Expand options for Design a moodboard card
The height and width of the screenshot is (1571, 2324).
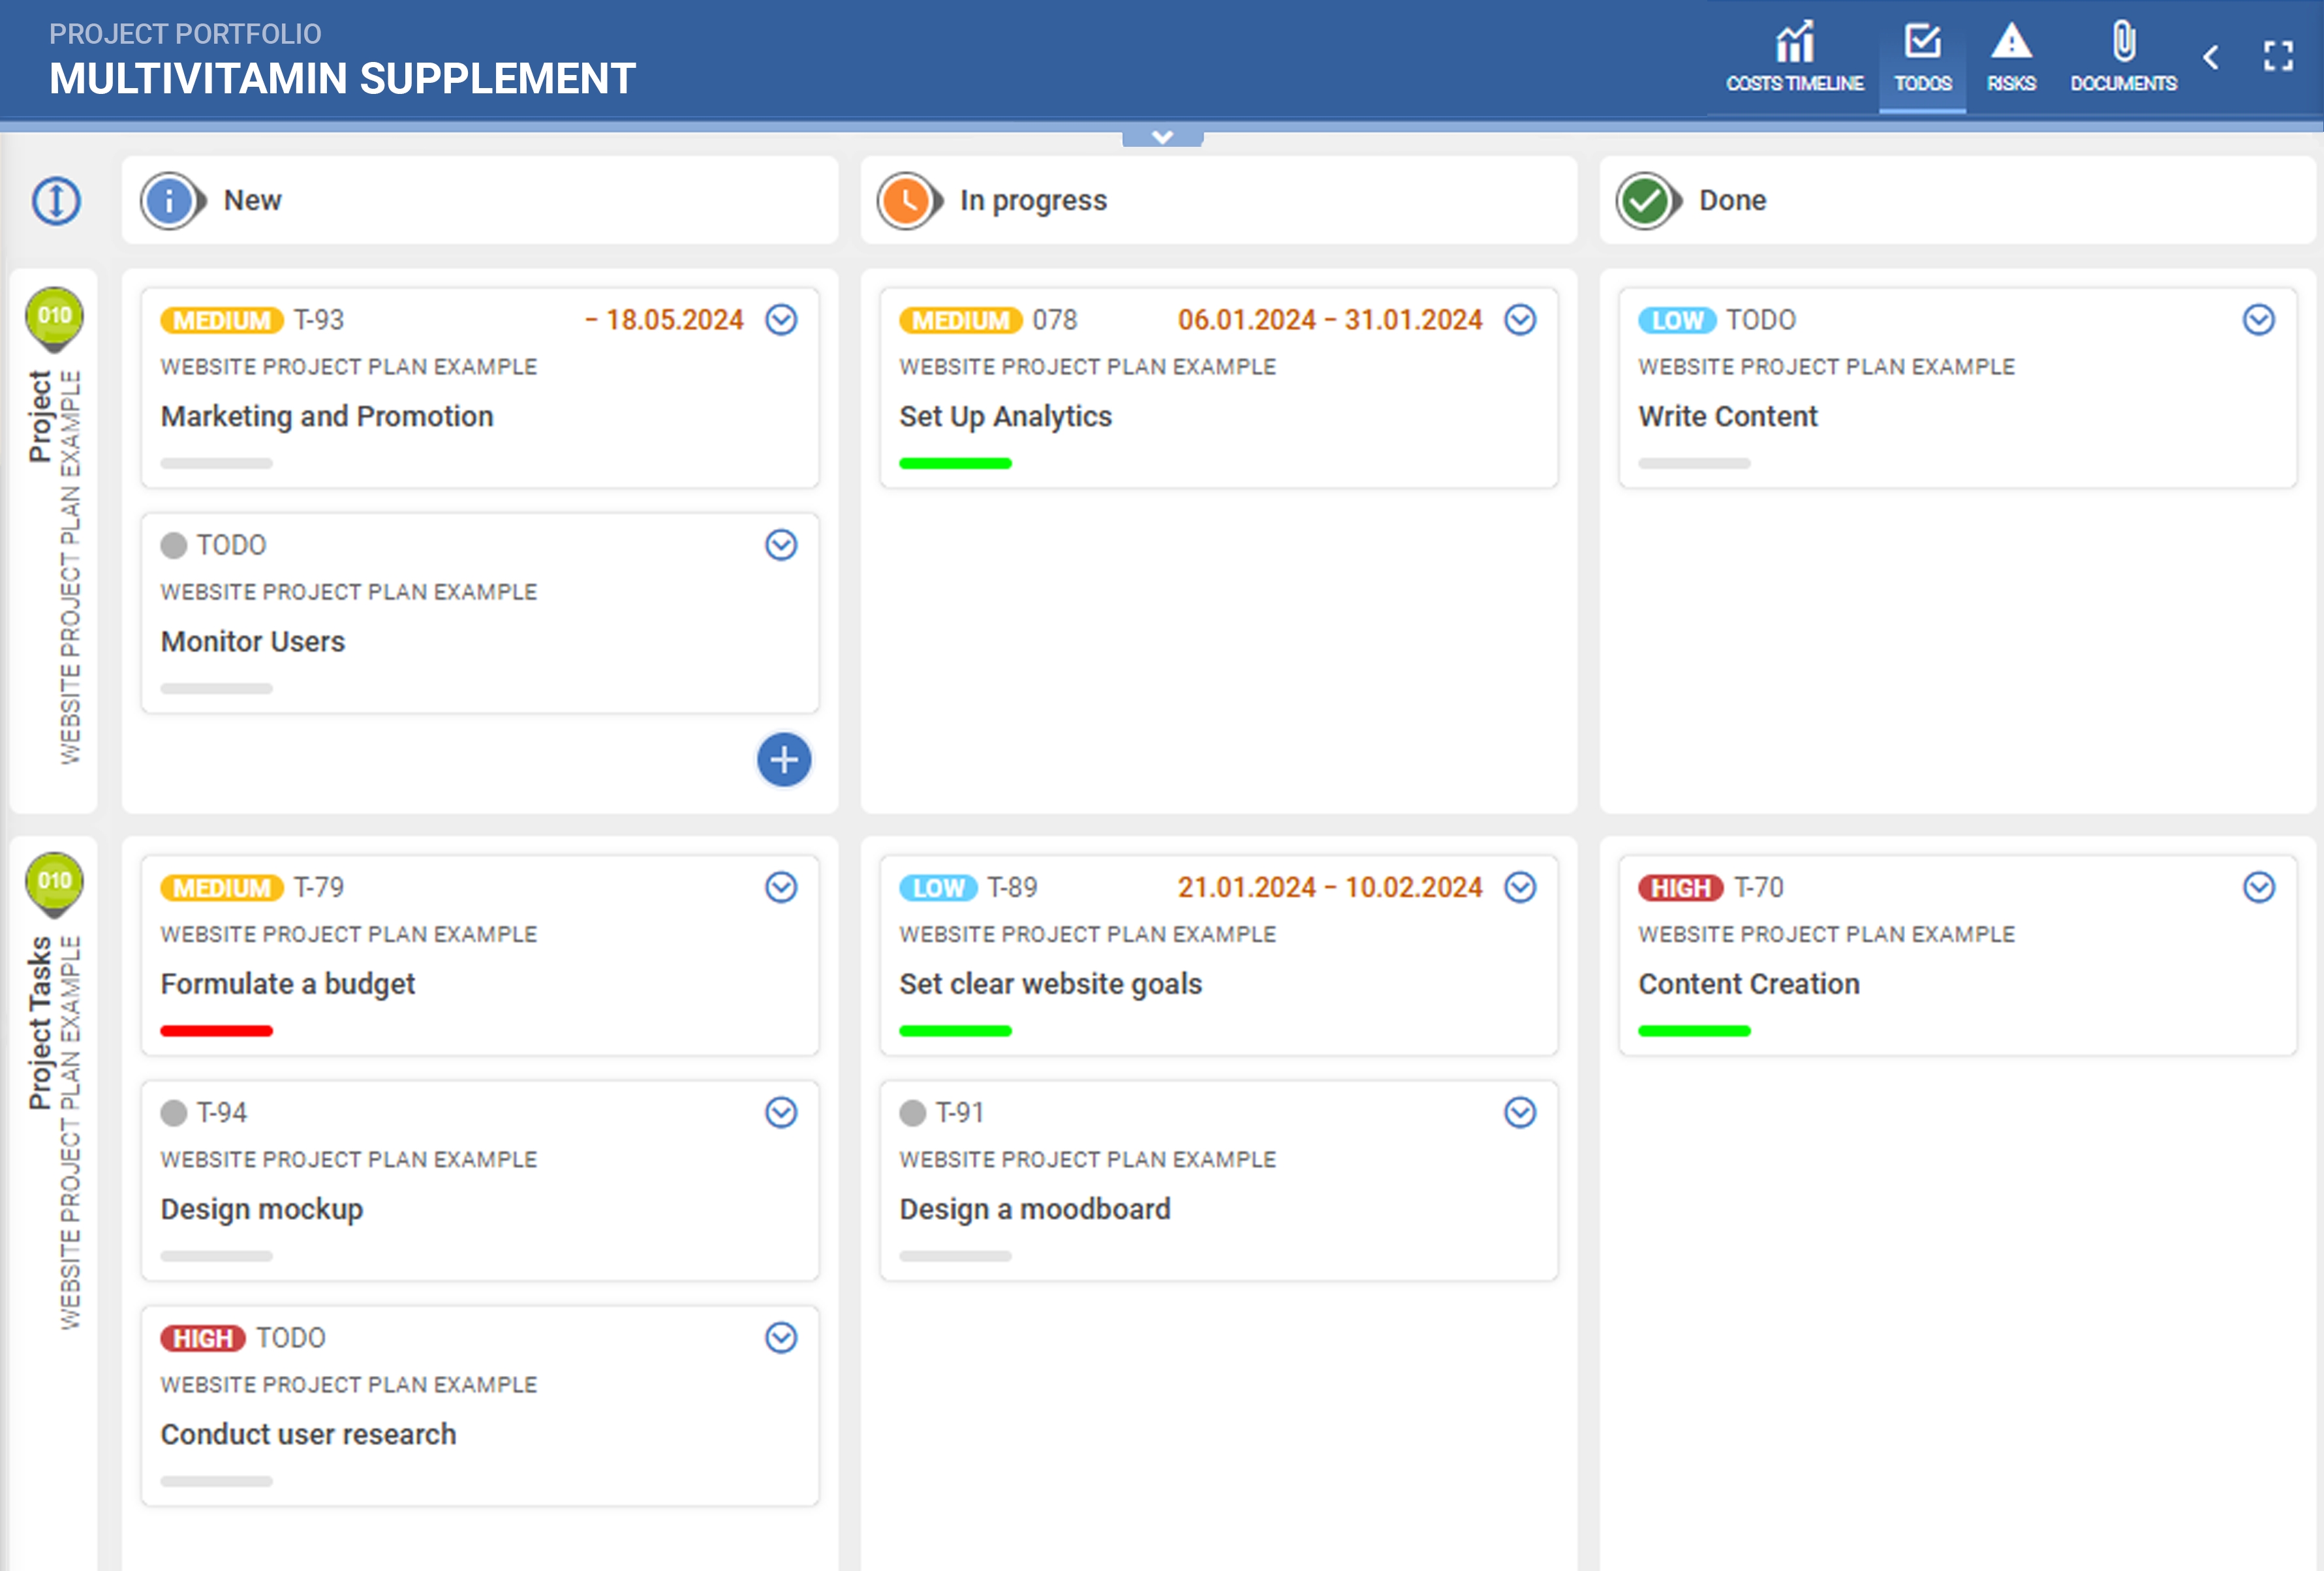[1520, 1112]
